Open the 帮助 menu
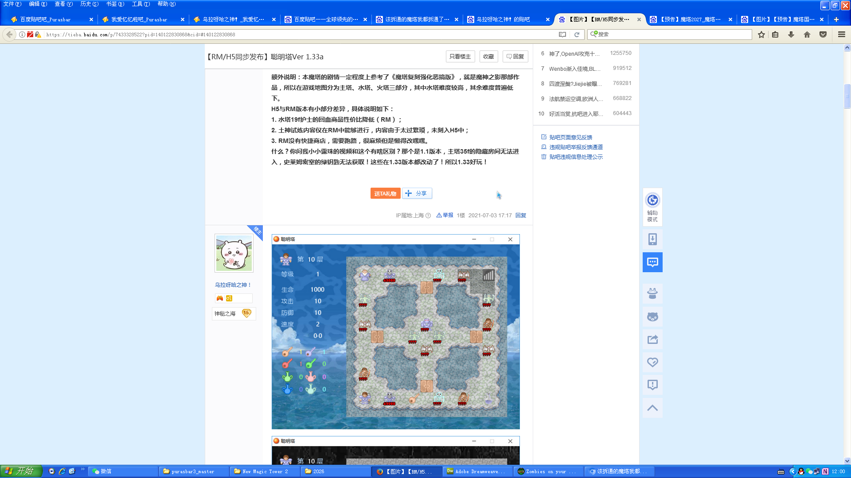This screenshot has height=478, width=851. [x=166, y=4]
